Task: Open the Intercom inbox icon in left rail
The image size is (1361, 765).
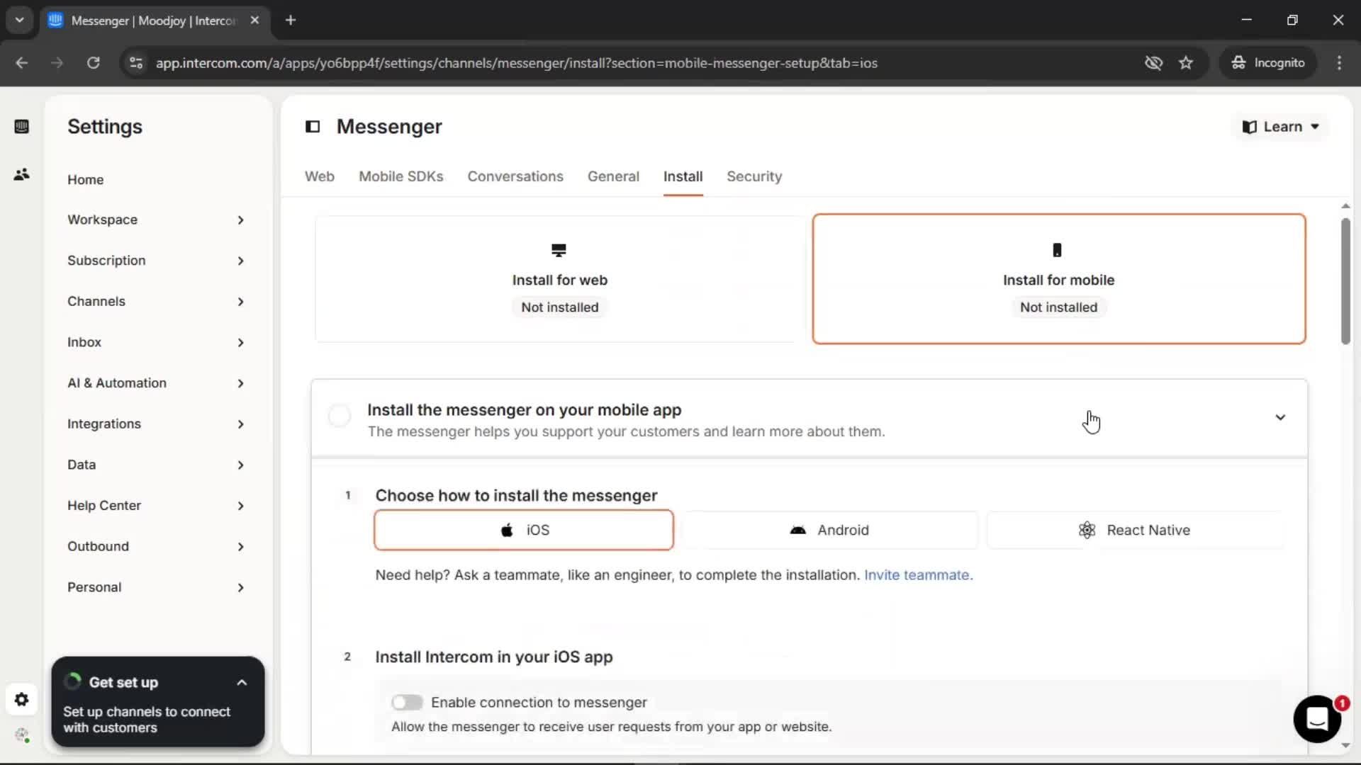Action: click(21, 127)
